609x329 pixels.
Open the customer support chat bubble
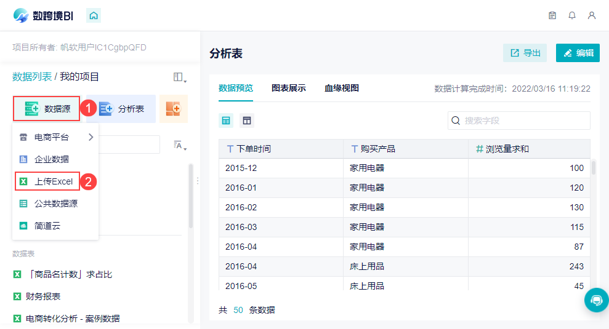596,300
